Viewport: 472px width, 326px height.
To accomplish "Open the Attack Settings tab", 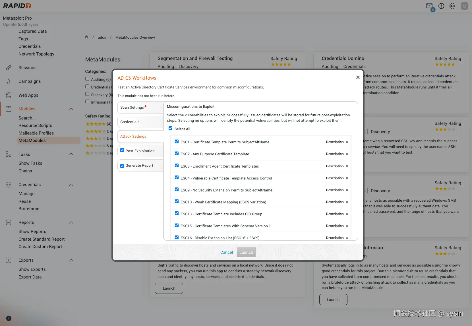I will [x=133, y=136].
